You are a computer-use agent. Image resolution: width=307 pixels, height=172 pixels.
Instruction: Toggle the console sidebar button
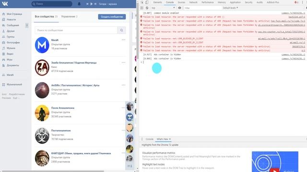tap(142, 8)
